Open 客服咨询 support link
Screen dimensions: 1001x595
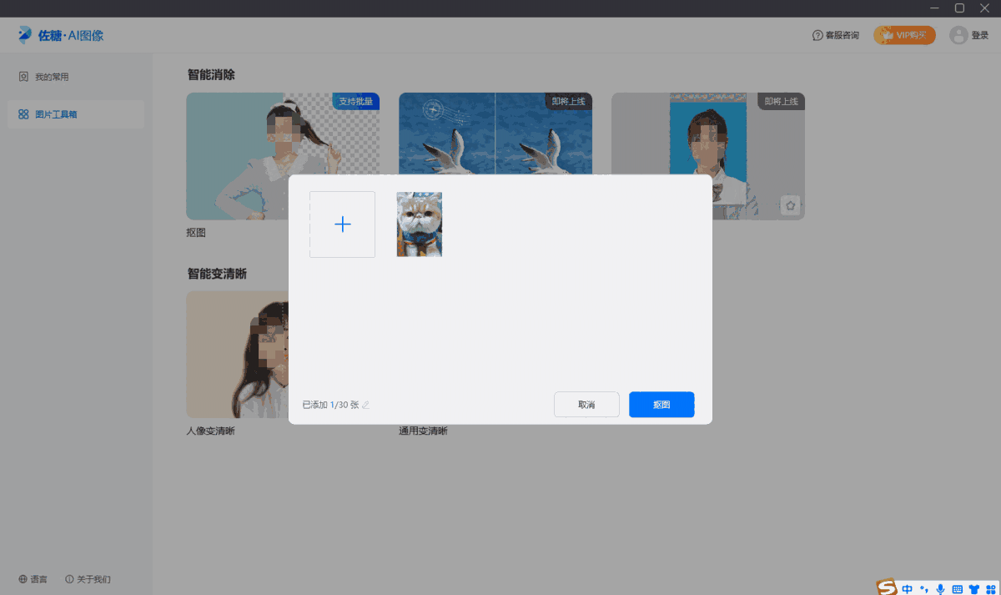835,35
